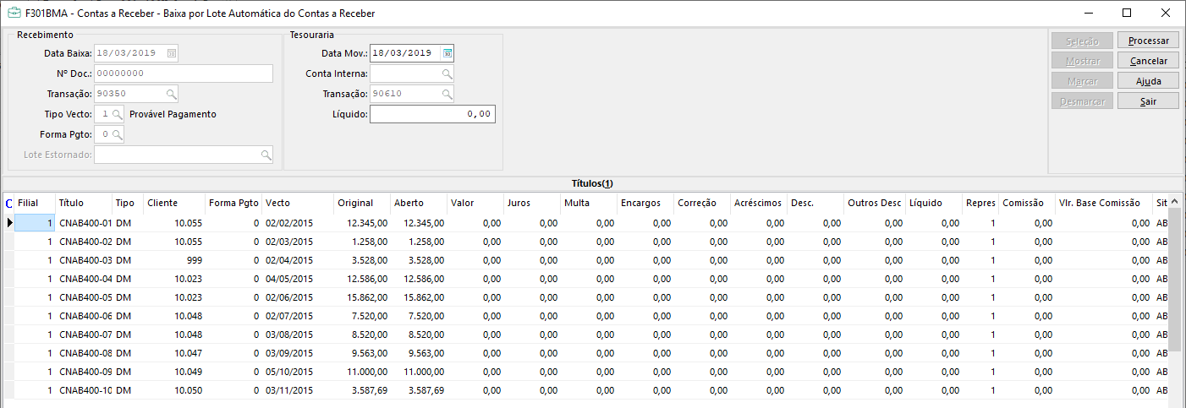Click Vecto date 02/03/2015
The image size is (1186, 408).
pyautogui.click(x=289, y=242)
